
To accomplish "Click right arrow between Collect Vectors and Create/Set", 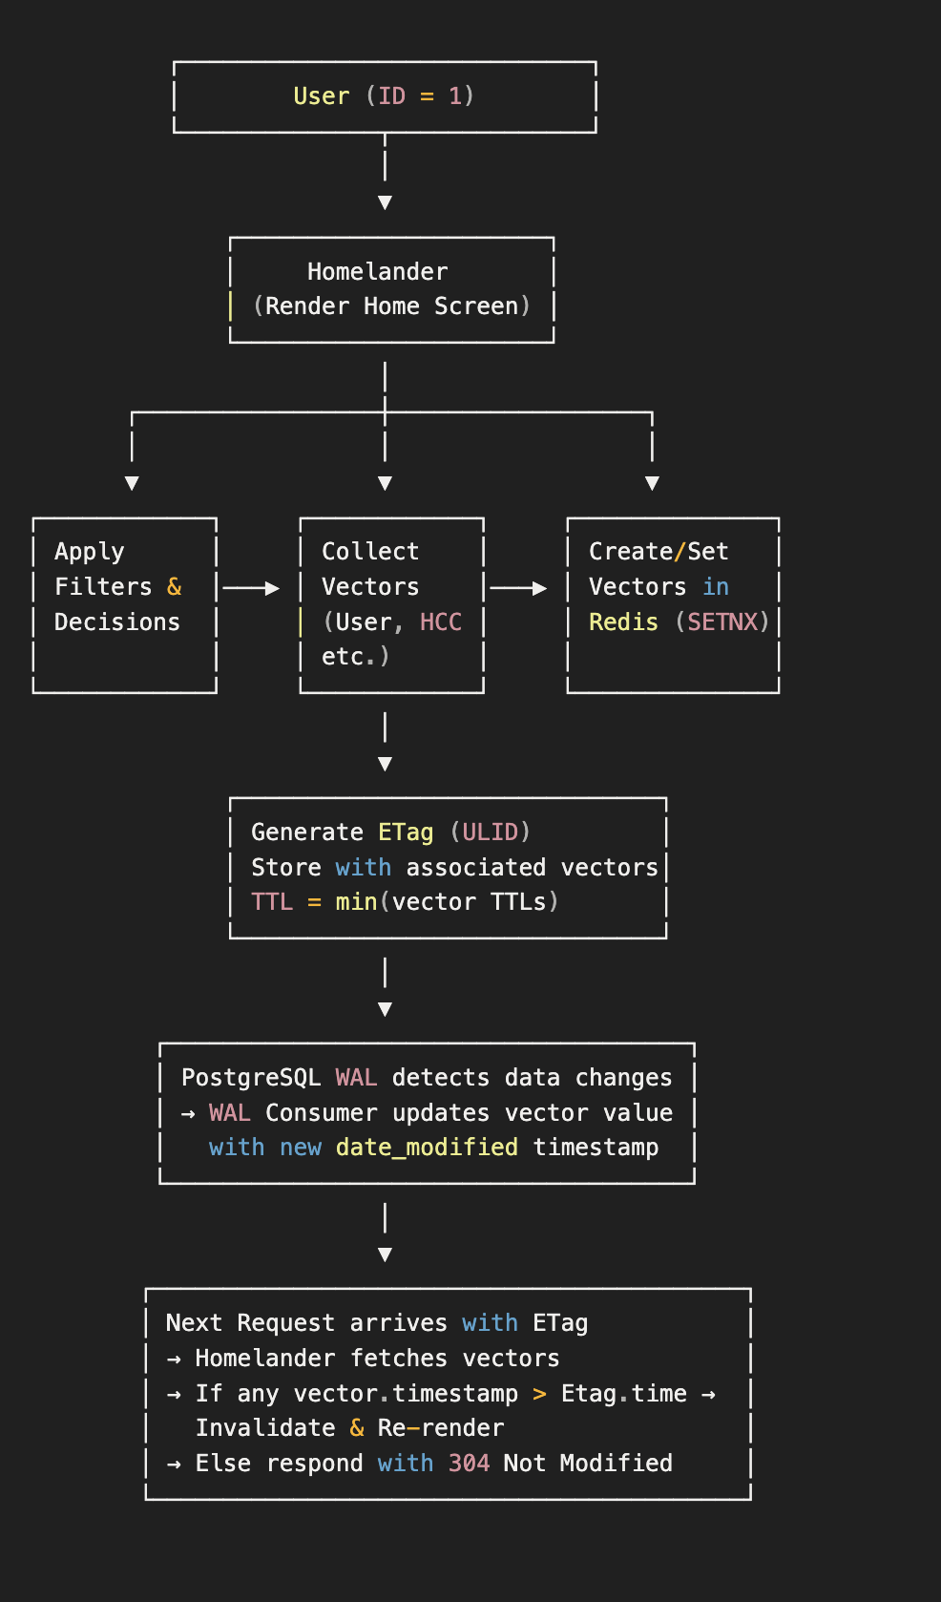I will [519, 588].
